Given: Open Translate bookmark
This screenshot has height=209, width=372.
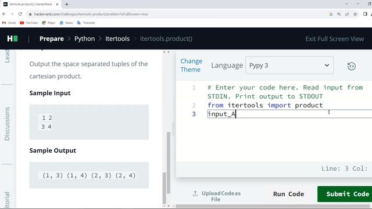Looking at the screenshot, I should (x=86, y=23).
